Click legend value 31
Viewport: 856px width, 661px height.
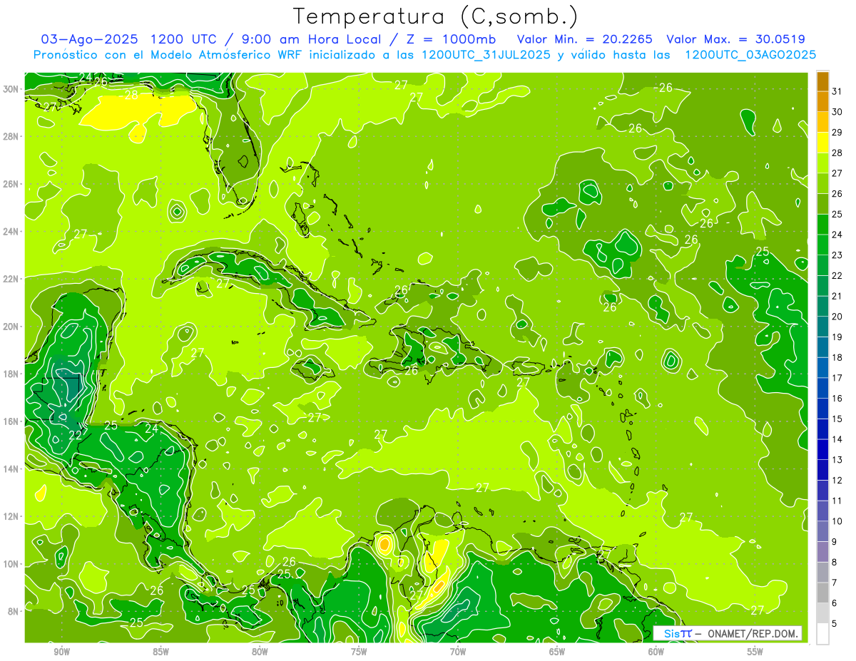pyautogui.click(x=837, y=91)
